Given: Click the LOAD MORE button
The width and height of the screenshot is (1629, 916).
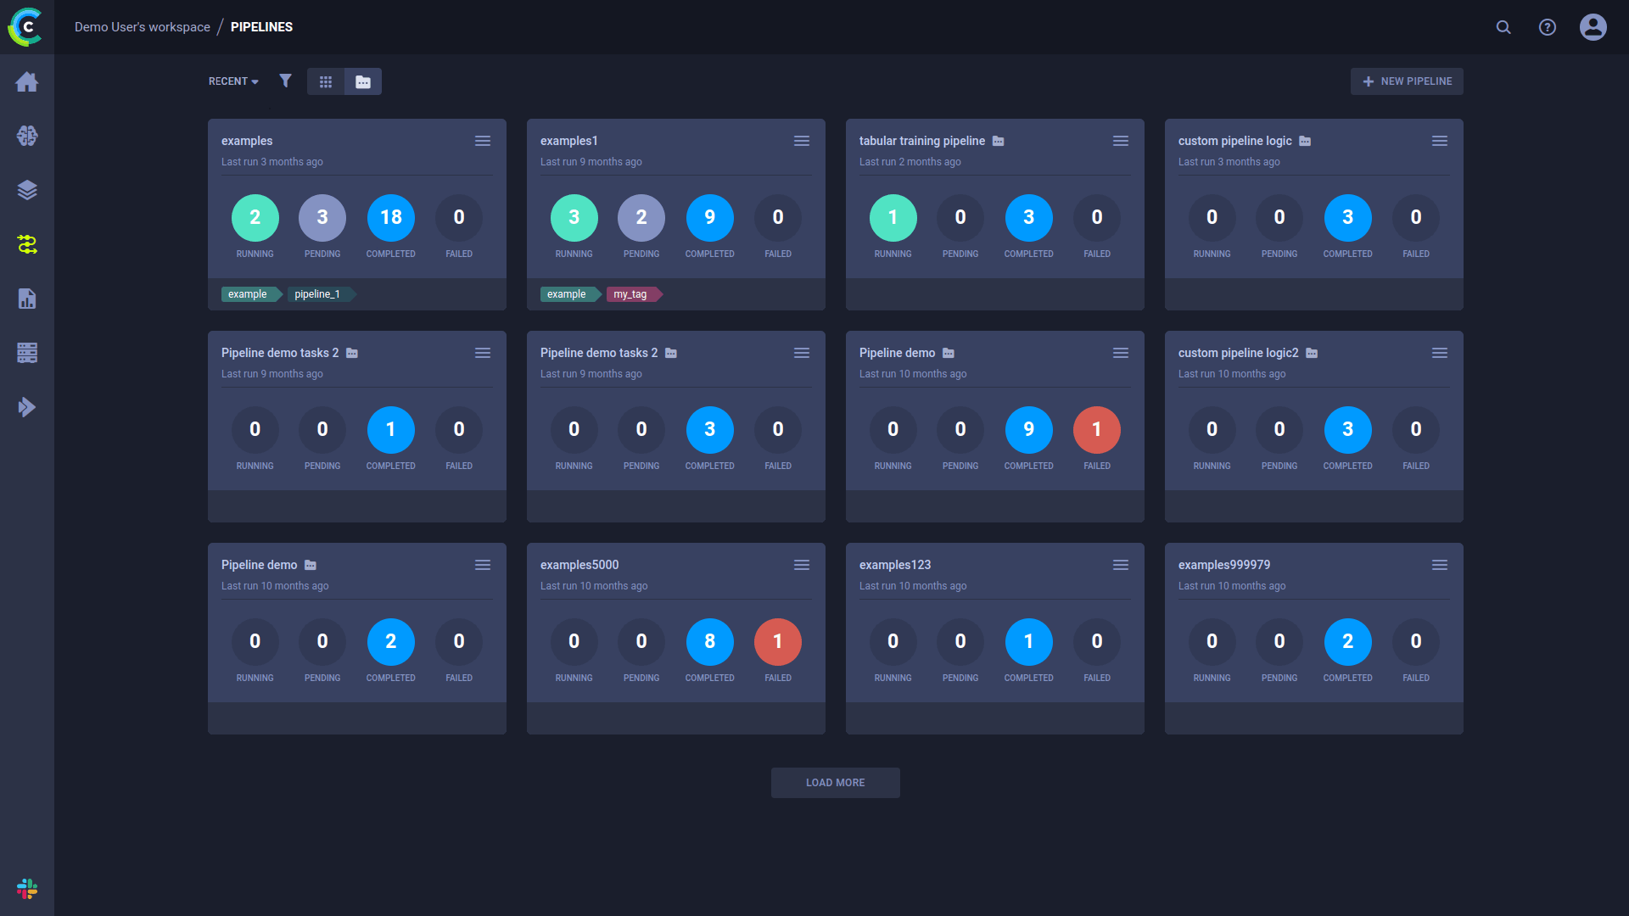Looking at the screenshot, I should point(835,783).
